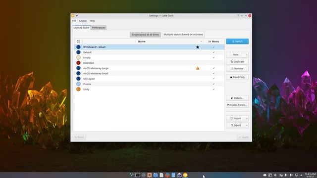Image resolution: width=317 pixels, height=178 pixels.
Task: Open the File menu
Action: pyautogui.click(x=74, y=21)
